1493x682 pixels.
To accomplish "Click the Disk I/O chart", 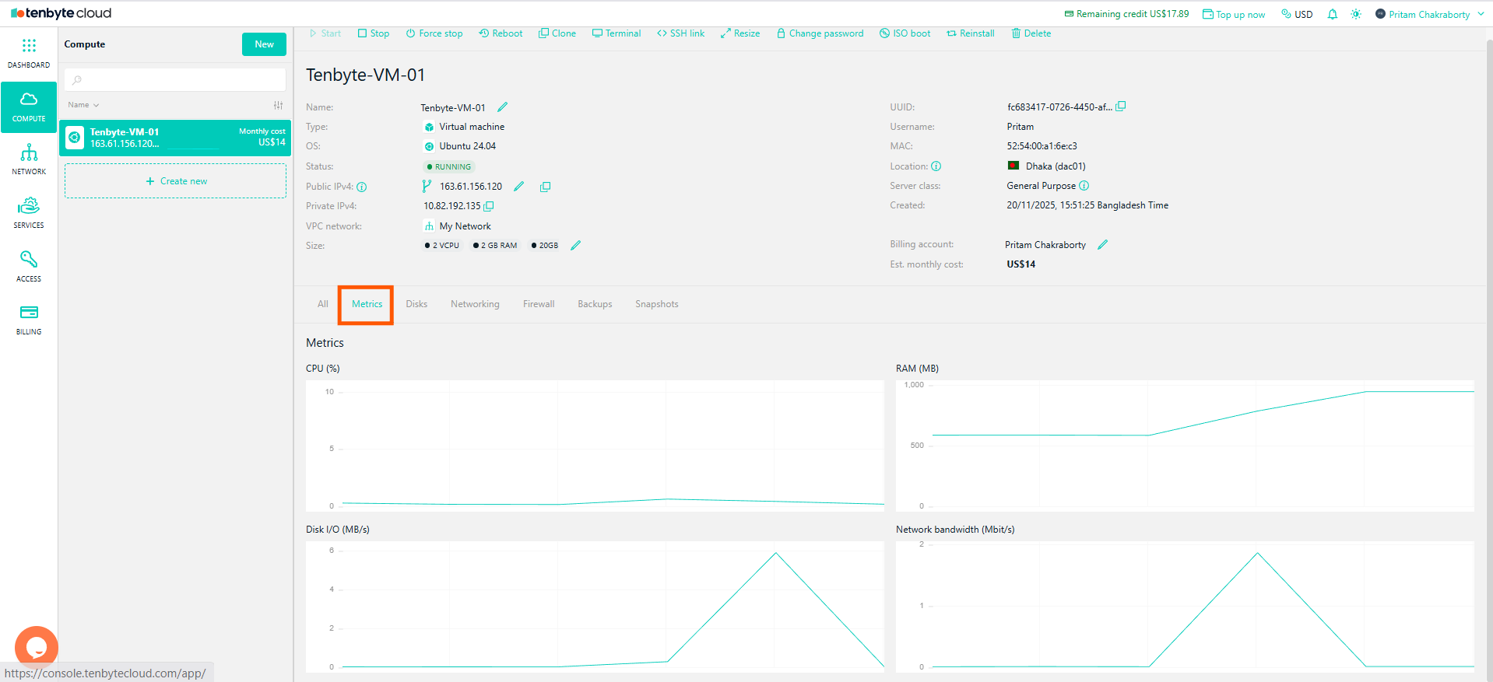I will 595,607.
